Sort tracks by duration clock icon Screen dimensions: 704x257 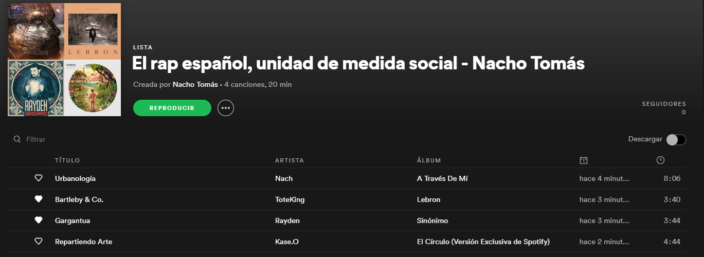[660, 160]
